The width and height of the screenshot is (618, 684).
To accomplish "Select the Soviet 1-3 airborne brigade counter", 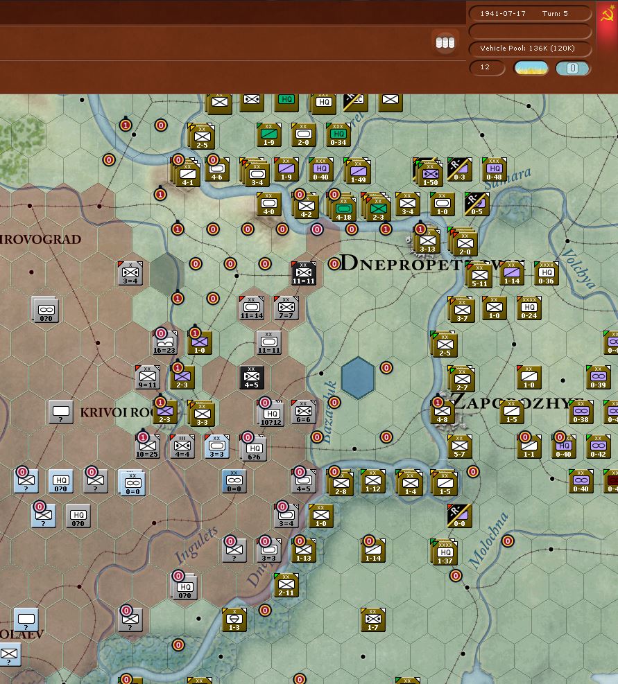I will 234,620.
